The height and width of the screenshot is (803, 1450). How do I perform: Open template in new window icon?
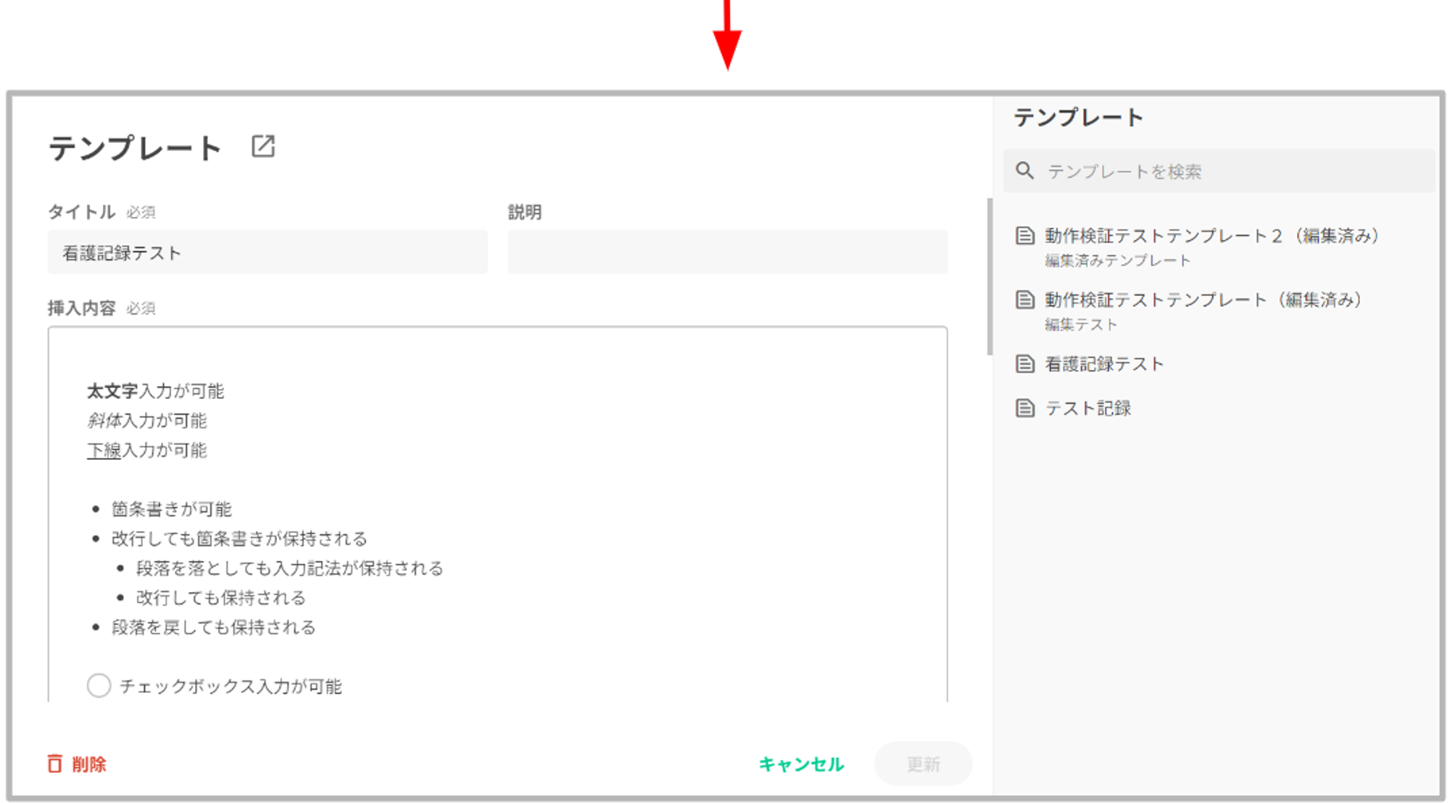[262, 146]
